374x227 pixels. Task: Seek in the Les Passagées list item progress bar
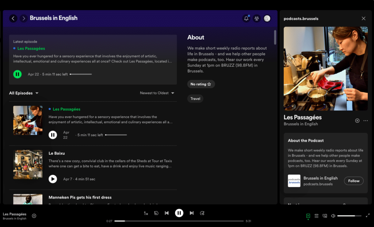tap(116, 135)
